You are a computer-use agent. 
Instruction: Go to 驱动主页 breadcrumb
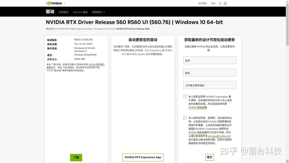(x=50, y=29)
